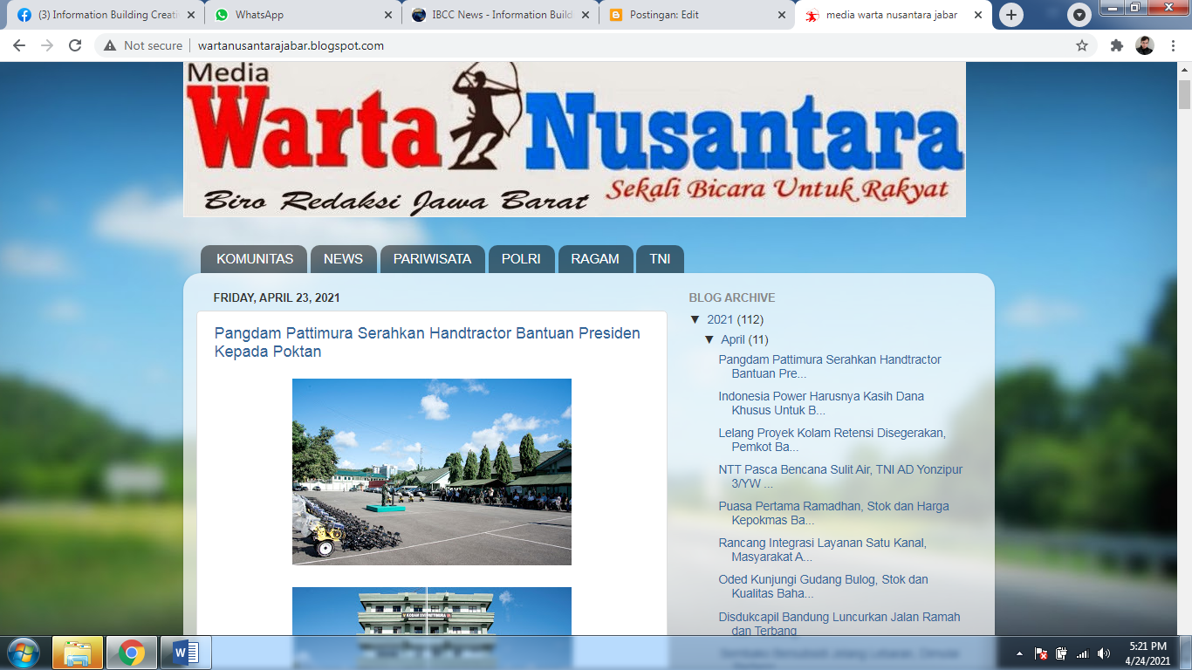Open archive link Puasa Pertama Ramadhan
Screen dimensions: 1192x670
pos(833,513)
